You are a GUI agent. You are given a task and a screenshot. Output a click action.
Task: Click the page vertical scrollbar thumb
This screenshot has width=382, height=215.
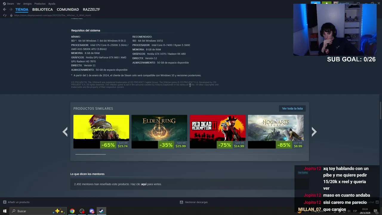click(380, 110)
